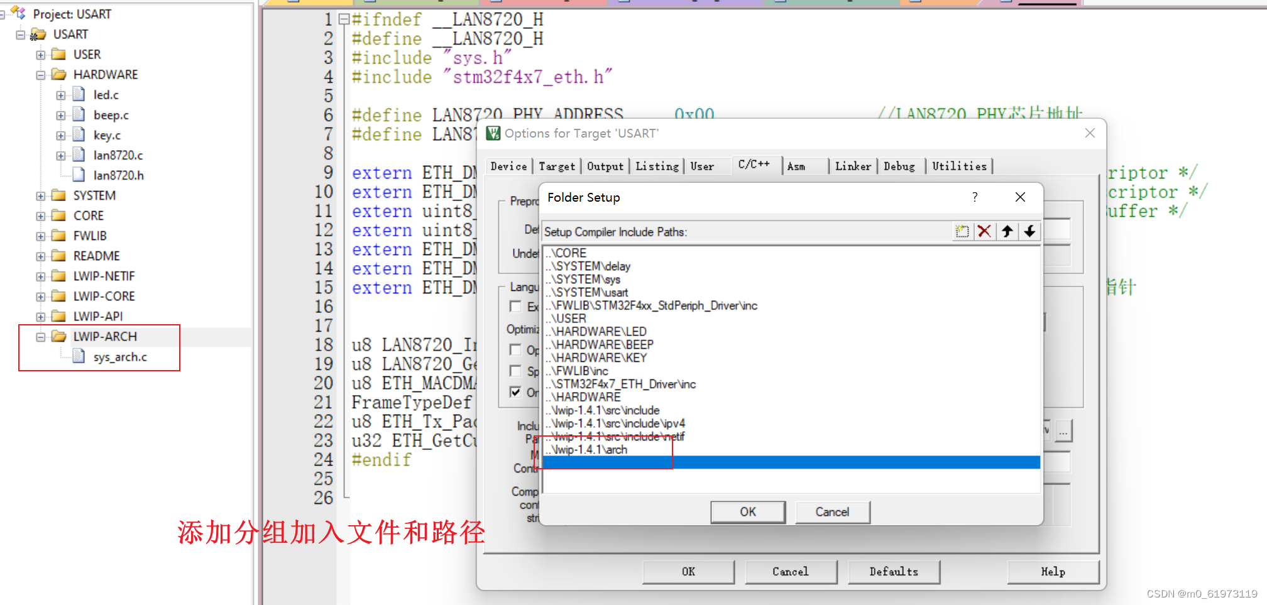
Task: Switch to the Linker tab
Action: point(853,166)
